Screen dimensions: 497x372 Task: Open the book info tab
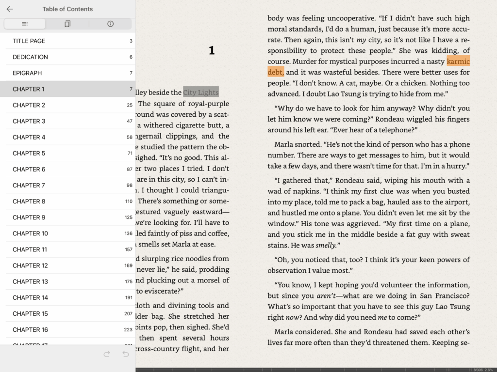coord(110,24)
